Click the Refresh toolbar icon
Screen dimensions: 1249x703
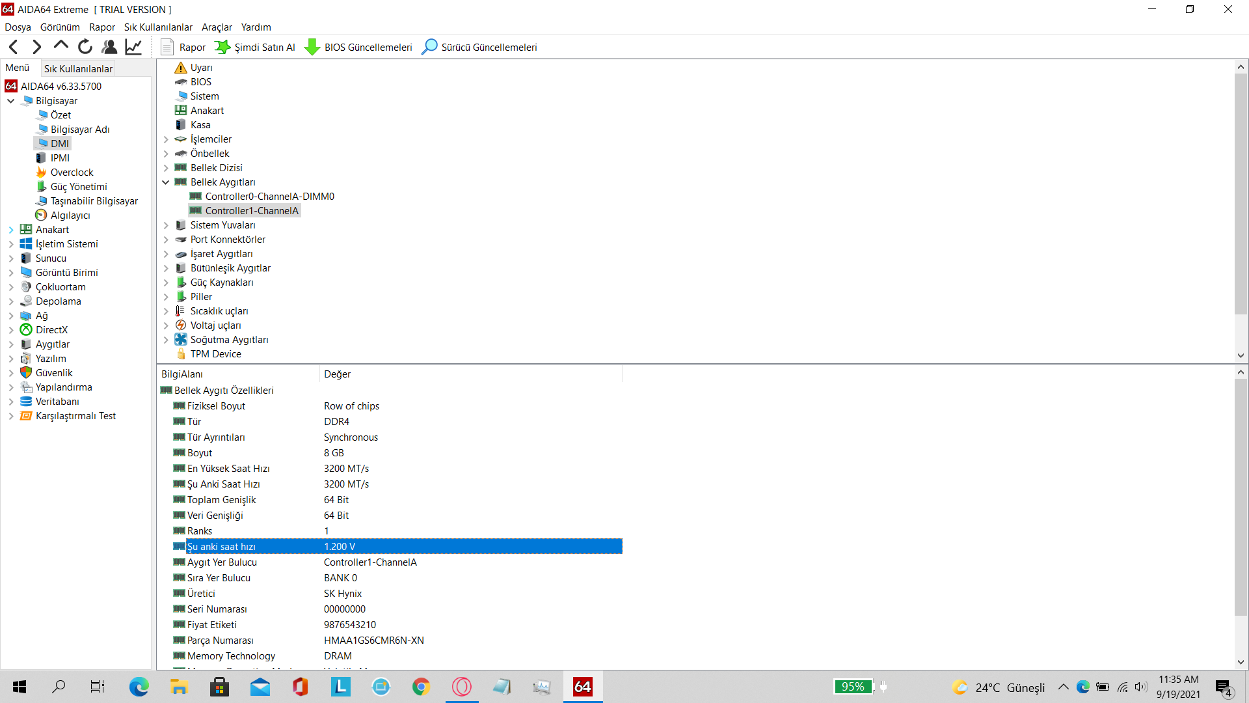click(x=85, y=47)
